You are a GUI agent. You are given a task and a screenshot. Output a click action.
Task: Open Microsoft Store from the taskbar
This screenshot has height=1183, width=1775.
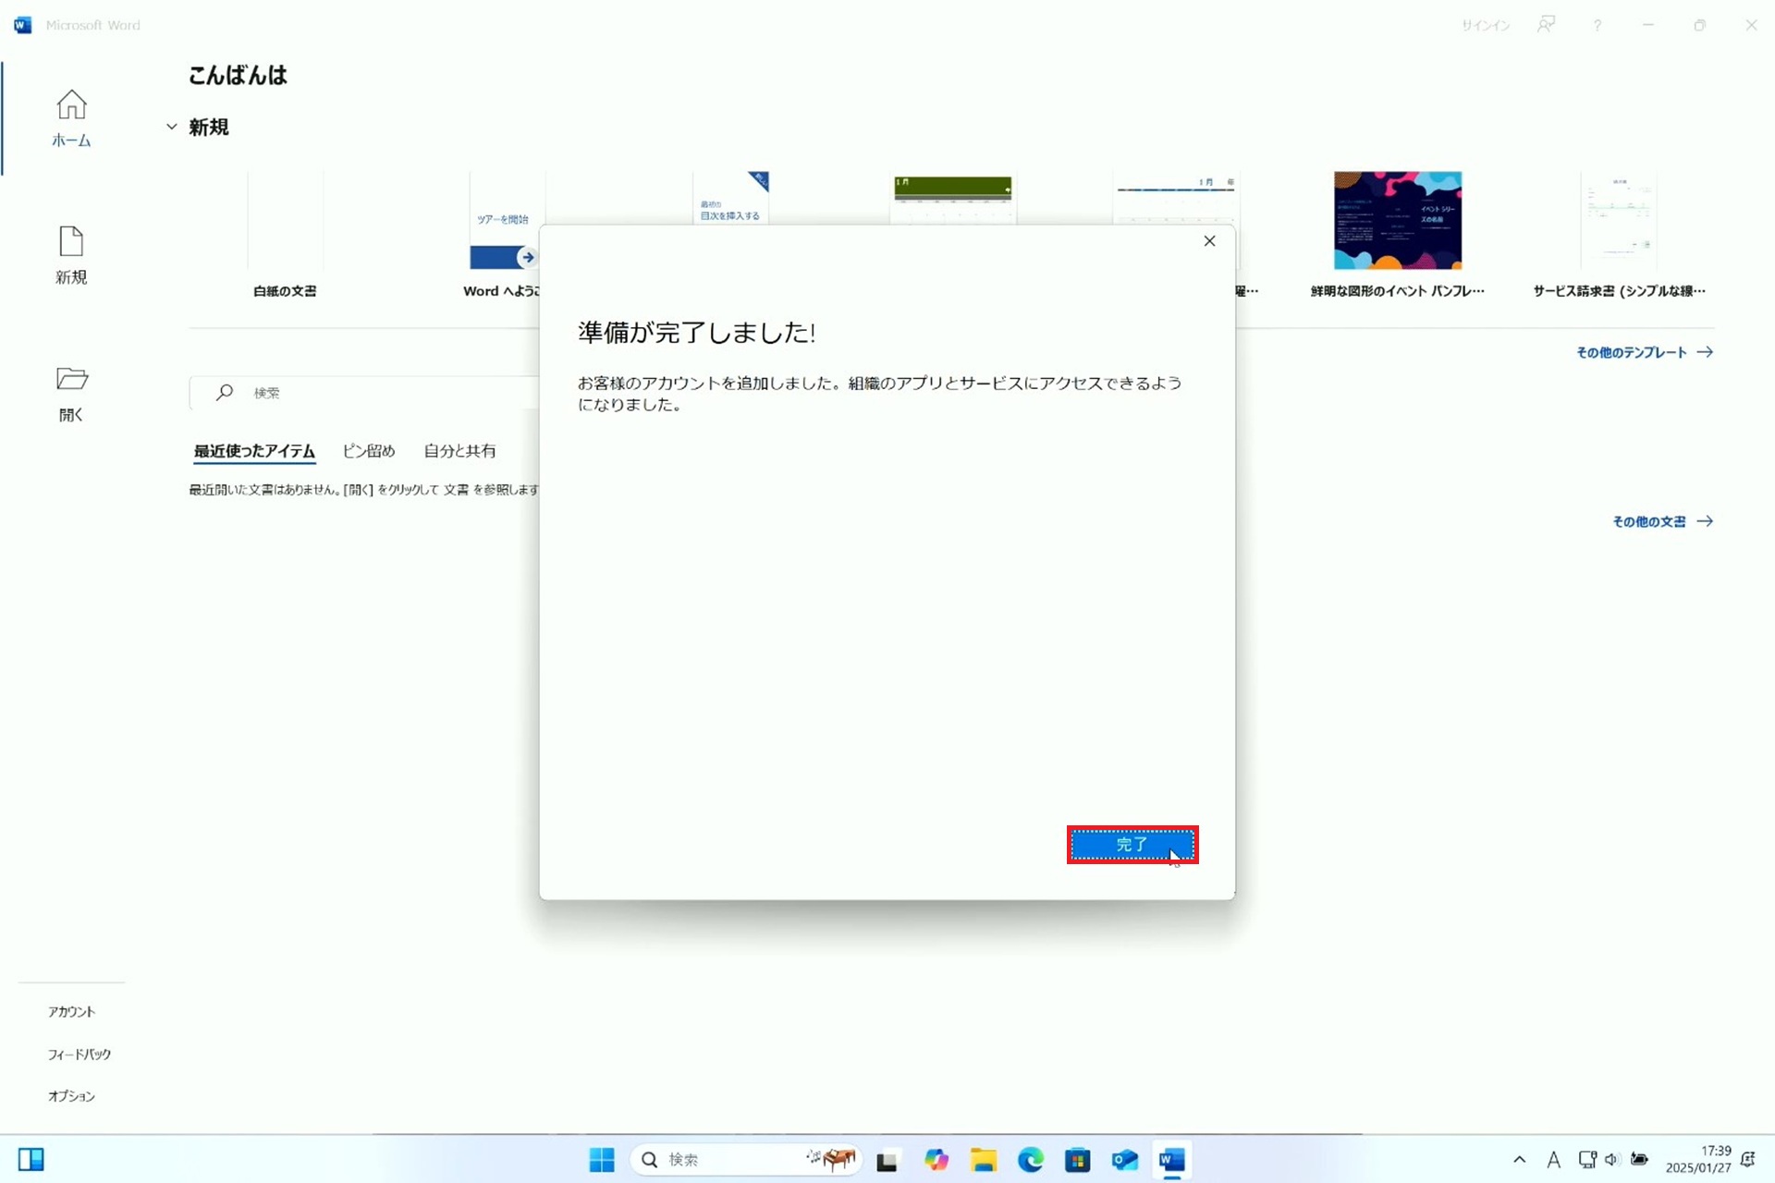pos(1078,1160)
